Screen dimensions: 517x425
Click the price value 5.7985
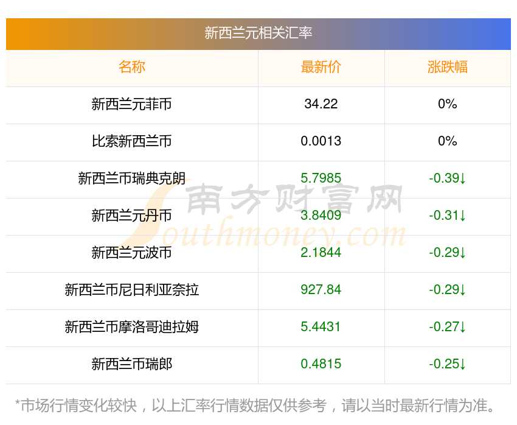pyautogui.click(x=321, y=178)
